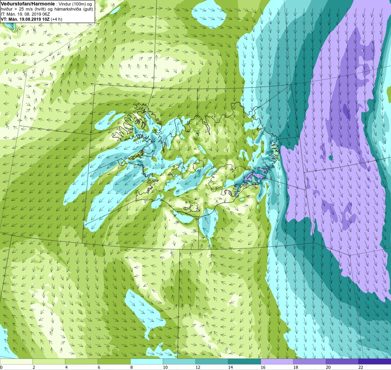Click the 18–20 m/s medium purple legend swatch
The image size is (391, 370).
(x=309, y=361)
